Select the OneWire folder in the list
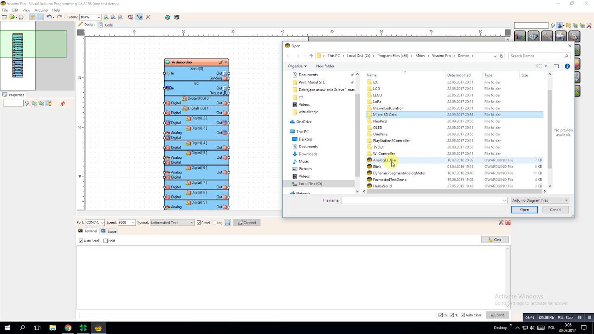This screenshot has height=334, width=594. (380, 134)
